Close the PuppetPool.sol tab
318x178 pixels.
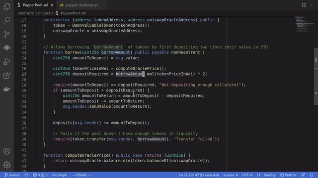(52, 5)
